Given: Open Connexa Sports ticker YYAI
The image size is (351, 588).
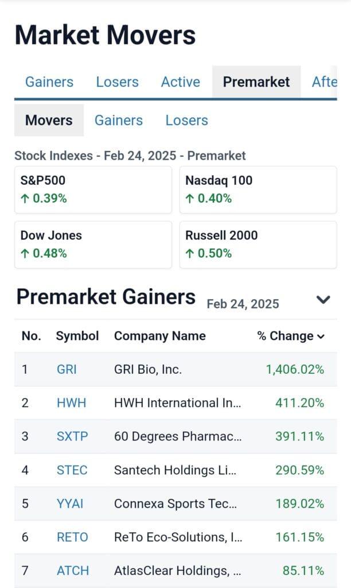Looking at the screenshot, I should pyautogui.click(x=70, y=504).
